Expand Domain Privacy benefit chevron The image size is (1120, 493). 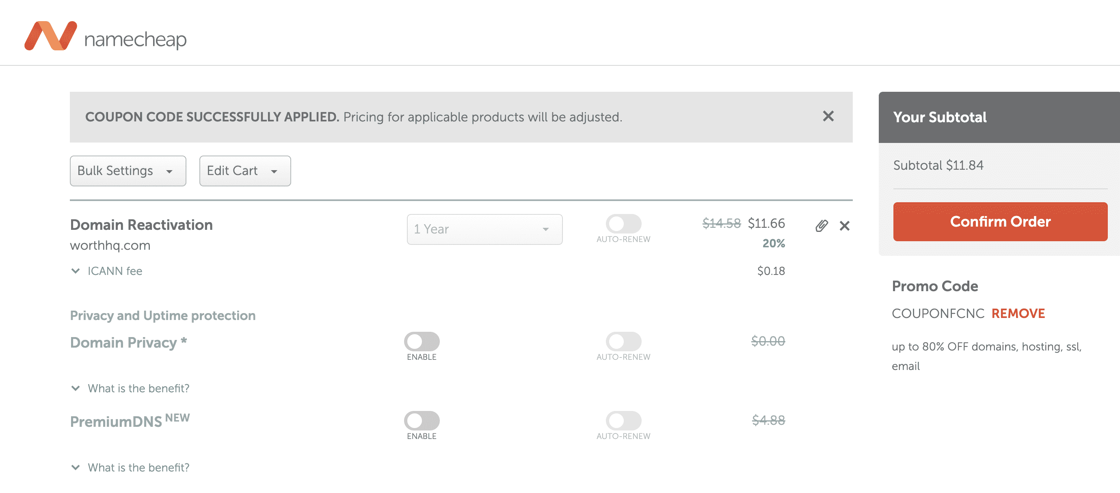[x=76, y=388]
